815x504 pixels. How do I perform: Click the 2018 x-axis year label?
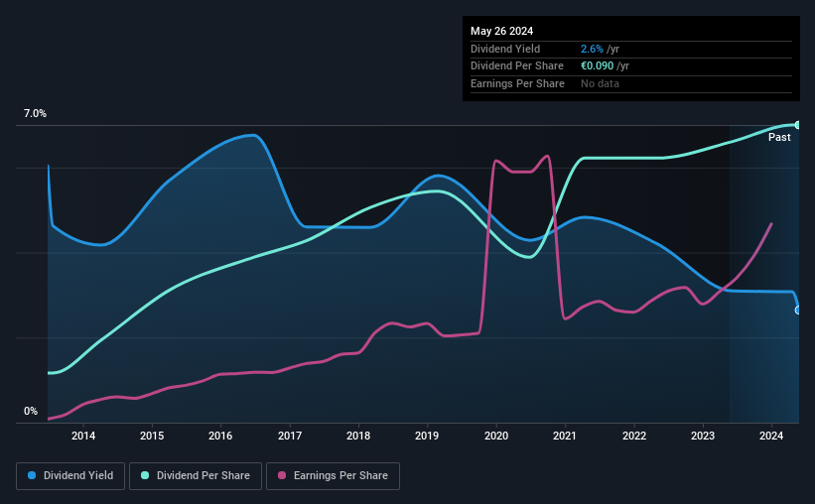pyautogui.click(x=358, y=436)
